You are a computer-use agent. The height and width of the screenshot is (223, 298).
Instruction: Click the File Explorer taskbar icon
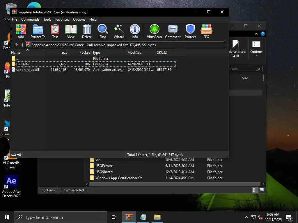157,217
